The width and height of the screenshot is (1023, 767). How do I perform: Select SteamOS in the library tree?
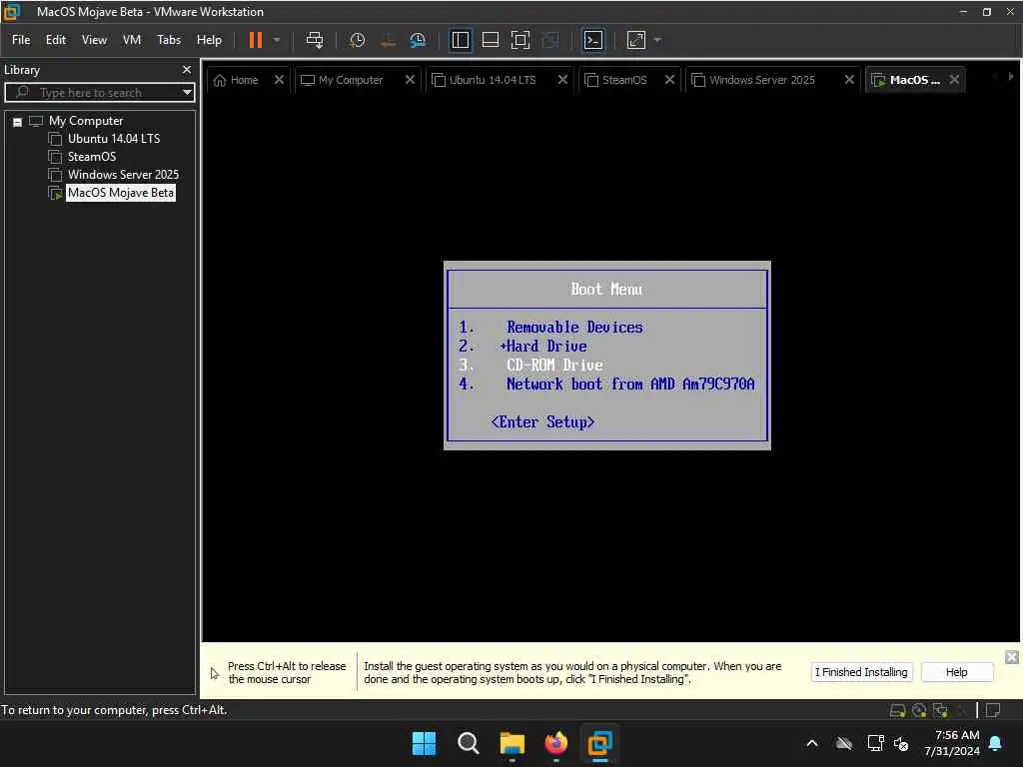pos(92,157)
